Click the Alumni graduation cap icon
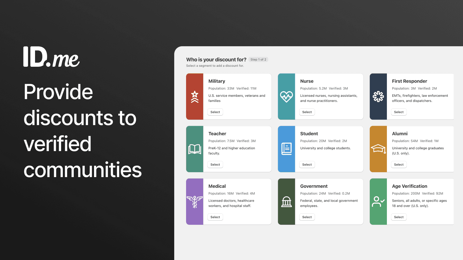Screen dimensions: 463x260 378,149
